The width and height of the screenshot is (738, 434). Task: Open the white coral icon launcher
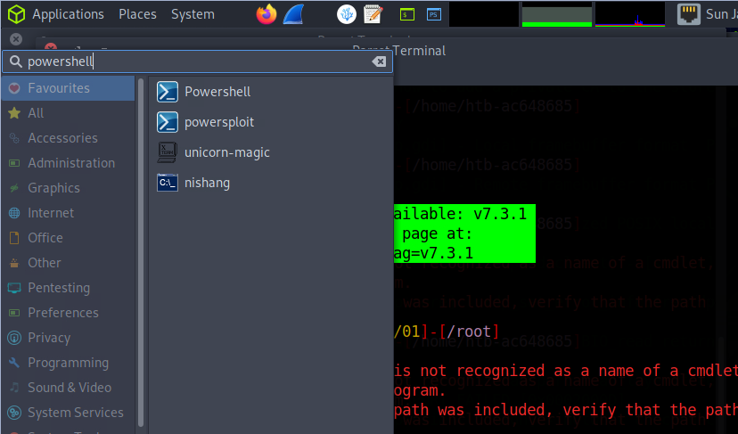click(347, 14)
